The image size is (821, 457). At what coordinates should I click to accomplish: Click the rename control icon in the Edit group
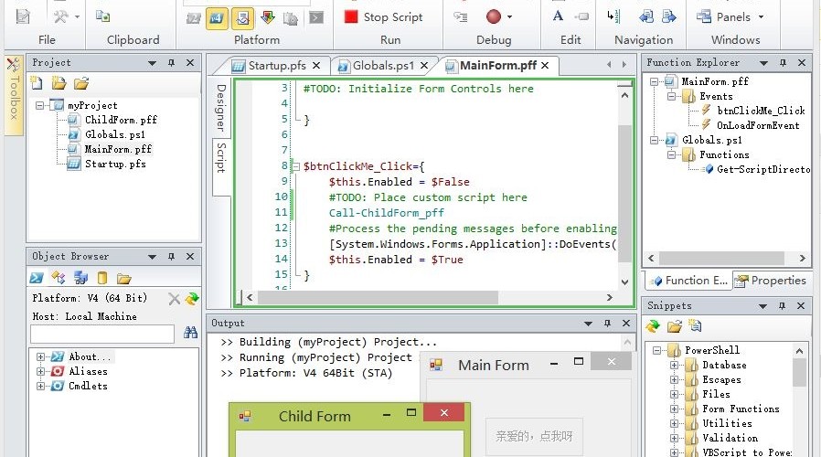581,16
